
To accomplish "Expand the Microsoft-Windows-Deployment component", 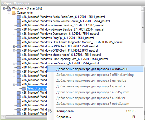I will click(14, 34).
